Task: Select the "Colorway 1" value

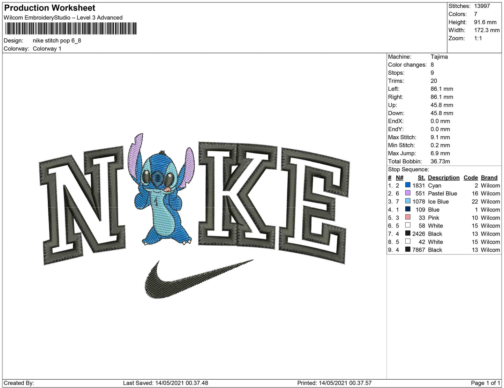Action: pyautogui.click(x=47, y=48)
